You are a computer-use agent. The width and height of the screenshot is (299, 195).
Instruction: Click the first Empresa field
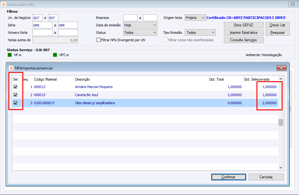tap(130, 18)
